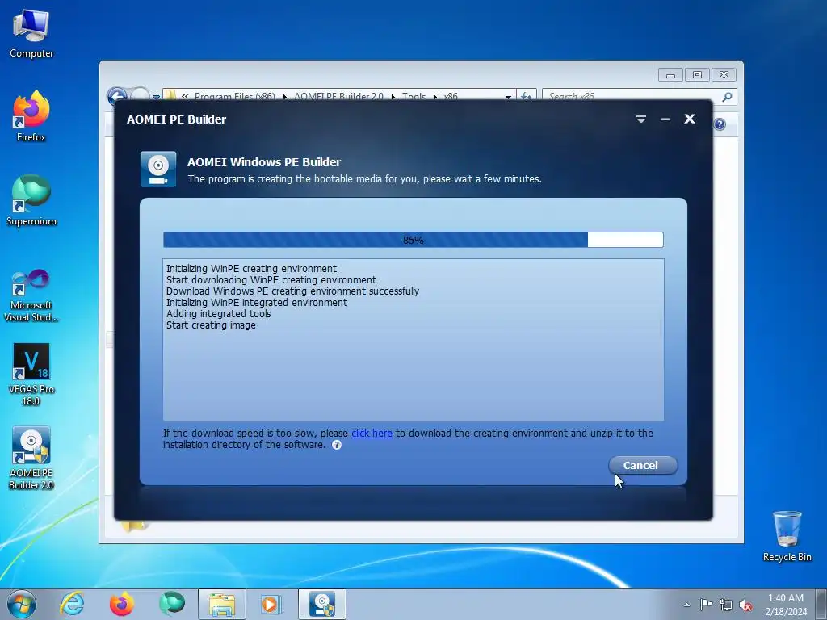Viewport: 827px width, 620px height.
Task: Select the 'Adding integrated tools' log line
Action: pyautogui.click(x=218, y=314)
